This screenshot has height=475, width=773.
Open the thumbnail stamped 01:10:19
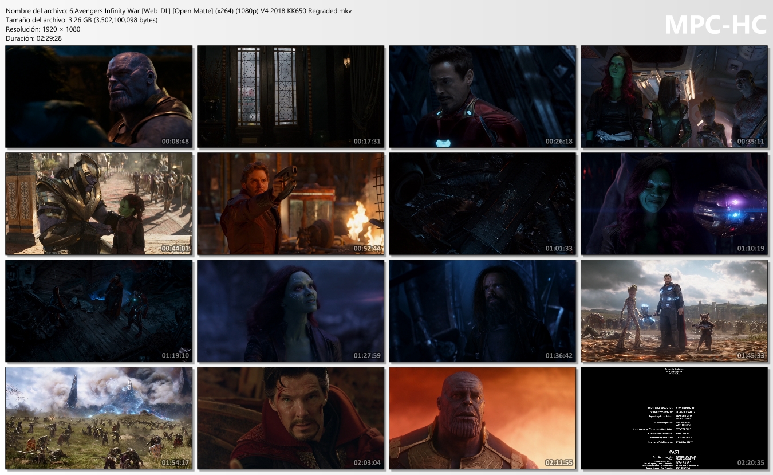point(674,203)
